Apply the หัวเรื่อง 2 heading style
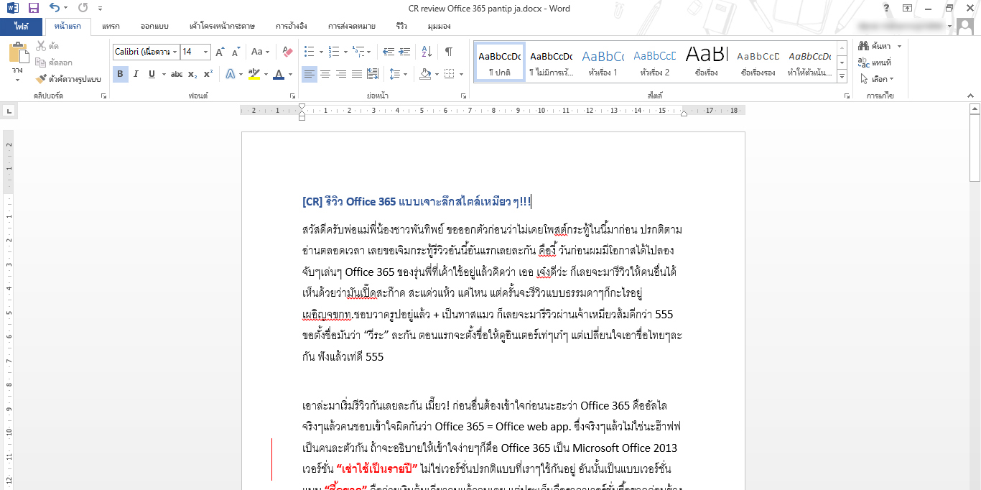Image resolution: width=981 pixels, height=490 pixels. click(x=654, y=62)
